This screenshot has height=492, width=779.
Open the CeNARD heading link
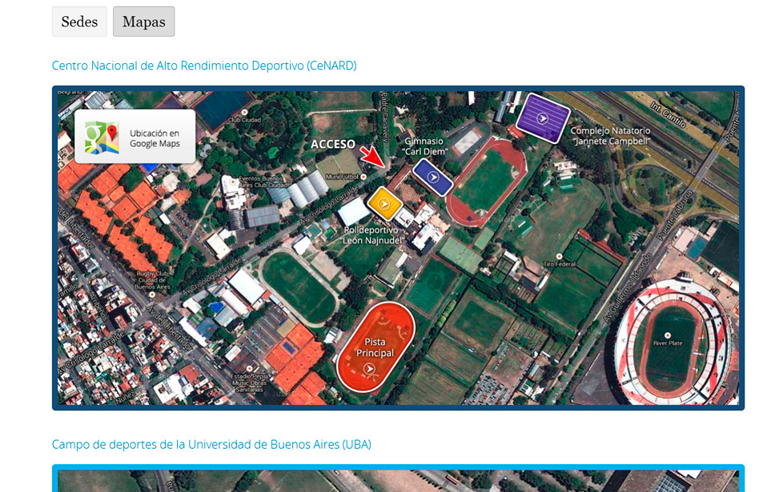204,66
